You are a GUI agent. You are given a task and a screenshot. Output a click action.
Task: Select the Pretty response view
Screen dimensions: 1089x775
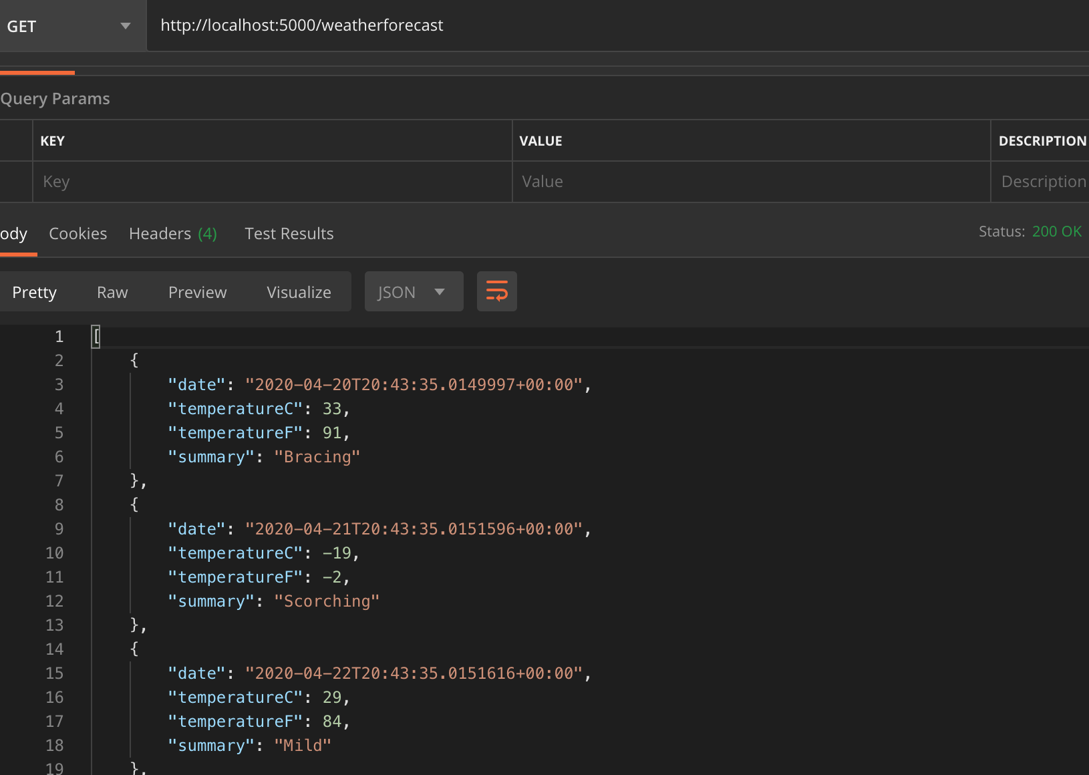click(34, 291)
